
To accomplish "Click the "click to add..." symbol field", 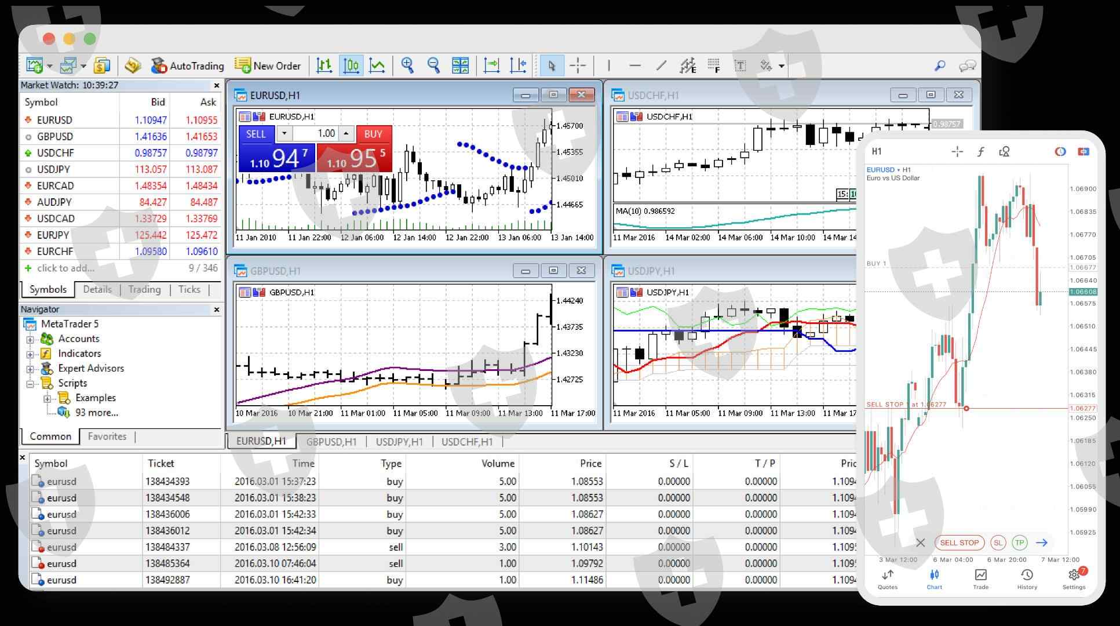I will pos(65,268).
